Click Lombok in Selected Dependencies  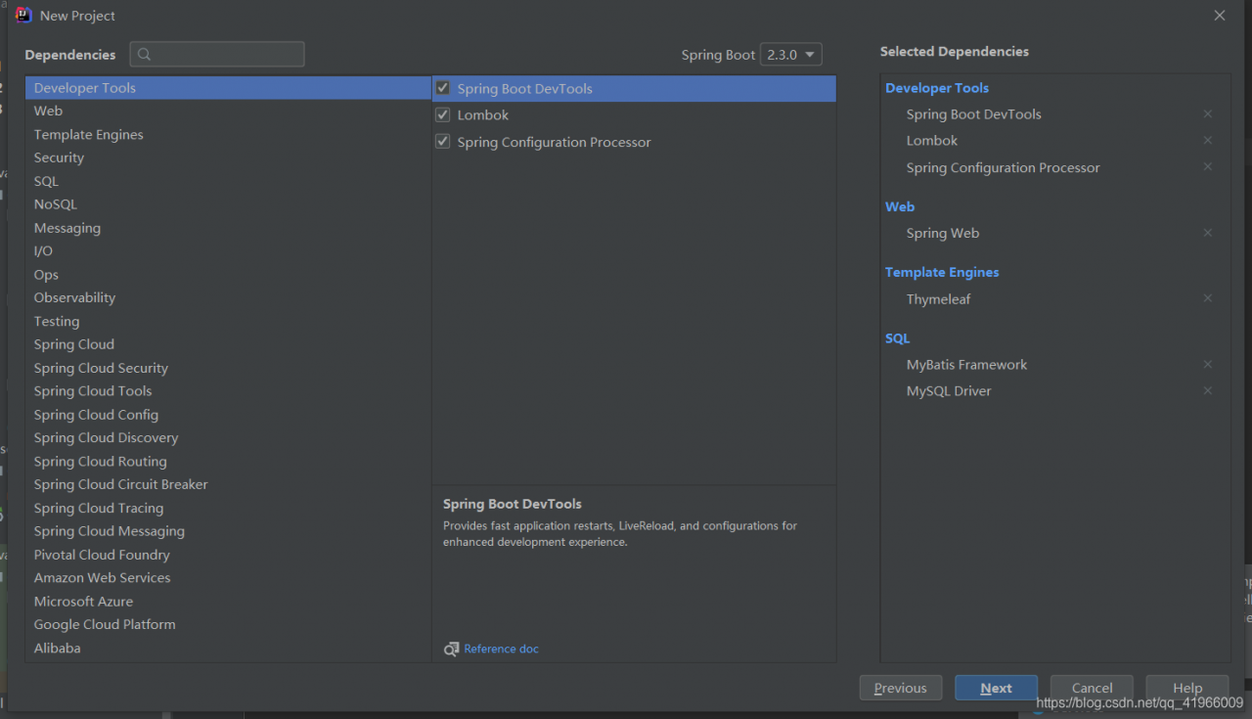click(931, 141)
